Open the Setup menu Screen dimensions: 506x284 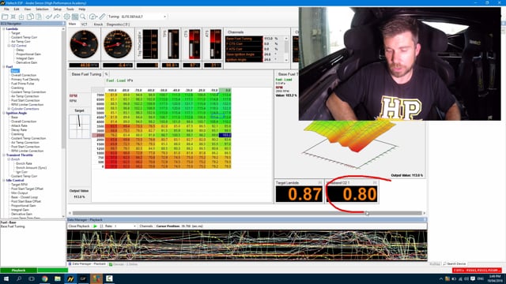pos(58,9)
